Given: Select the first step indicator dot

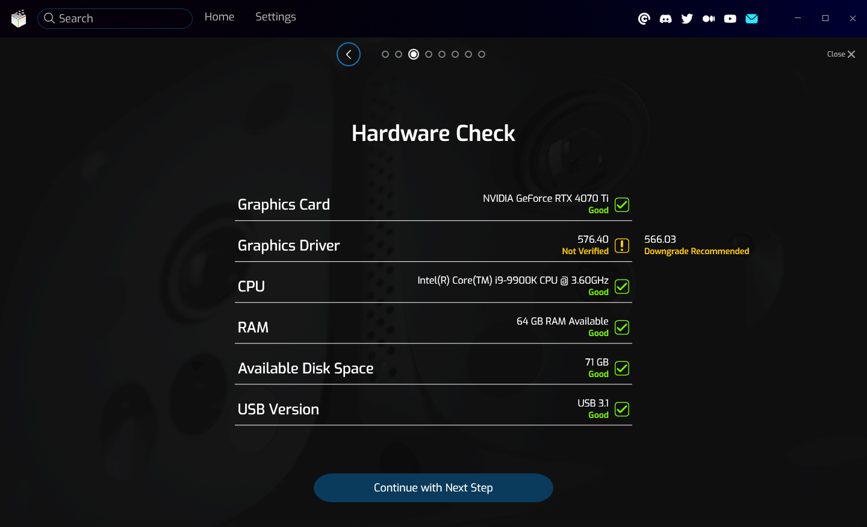Looking at the screenshot, I should coord(385,54).
